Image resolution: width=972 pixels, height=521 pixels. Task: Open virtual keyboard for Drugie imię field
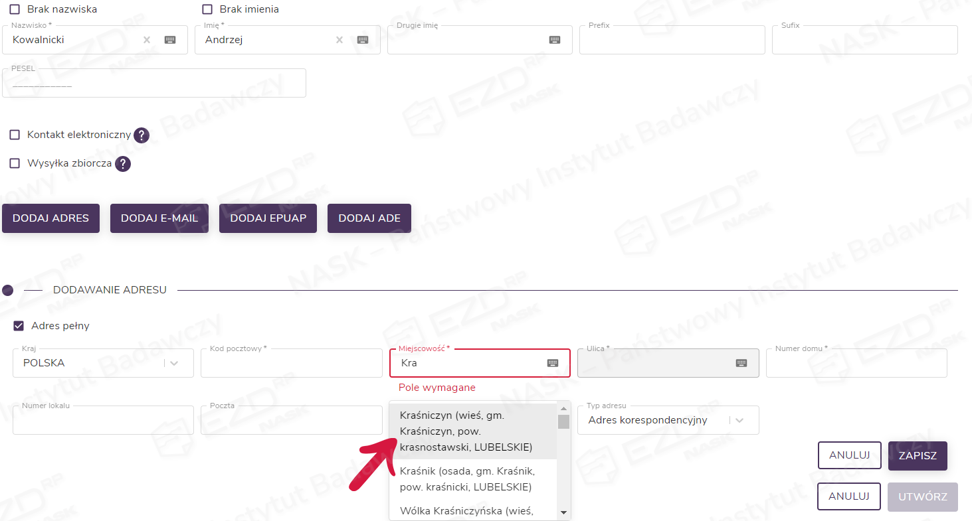pos(555,40)
